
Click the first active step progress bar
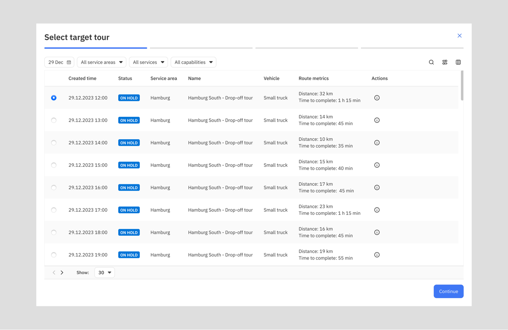[95, 48]
